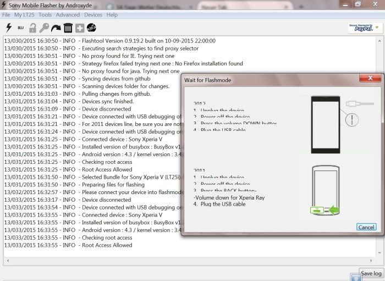Click the PayPal donate button
Viewport: 385px width, 281px height.
pos(364,28)
